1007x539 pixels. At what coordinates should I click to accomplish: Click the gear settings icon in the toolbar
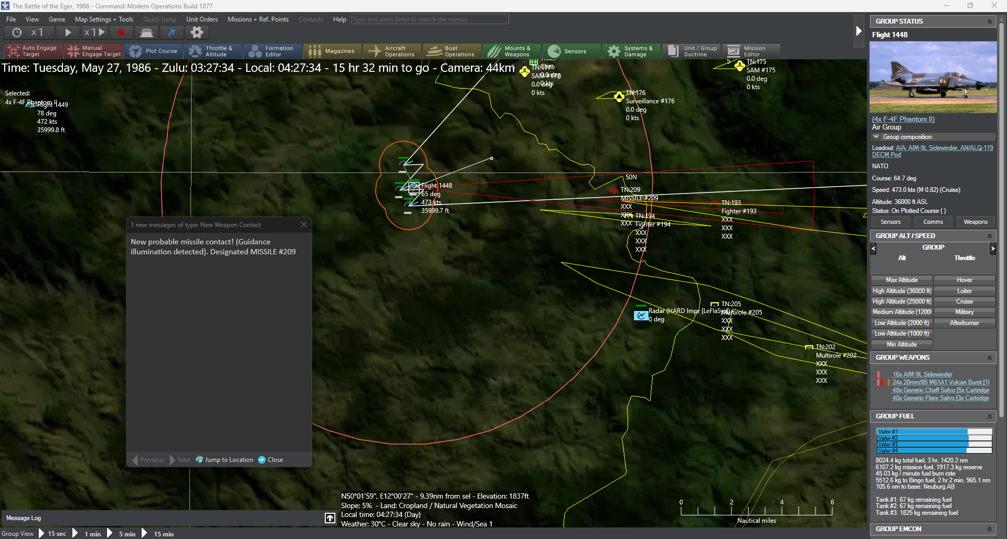pos(197,33)
